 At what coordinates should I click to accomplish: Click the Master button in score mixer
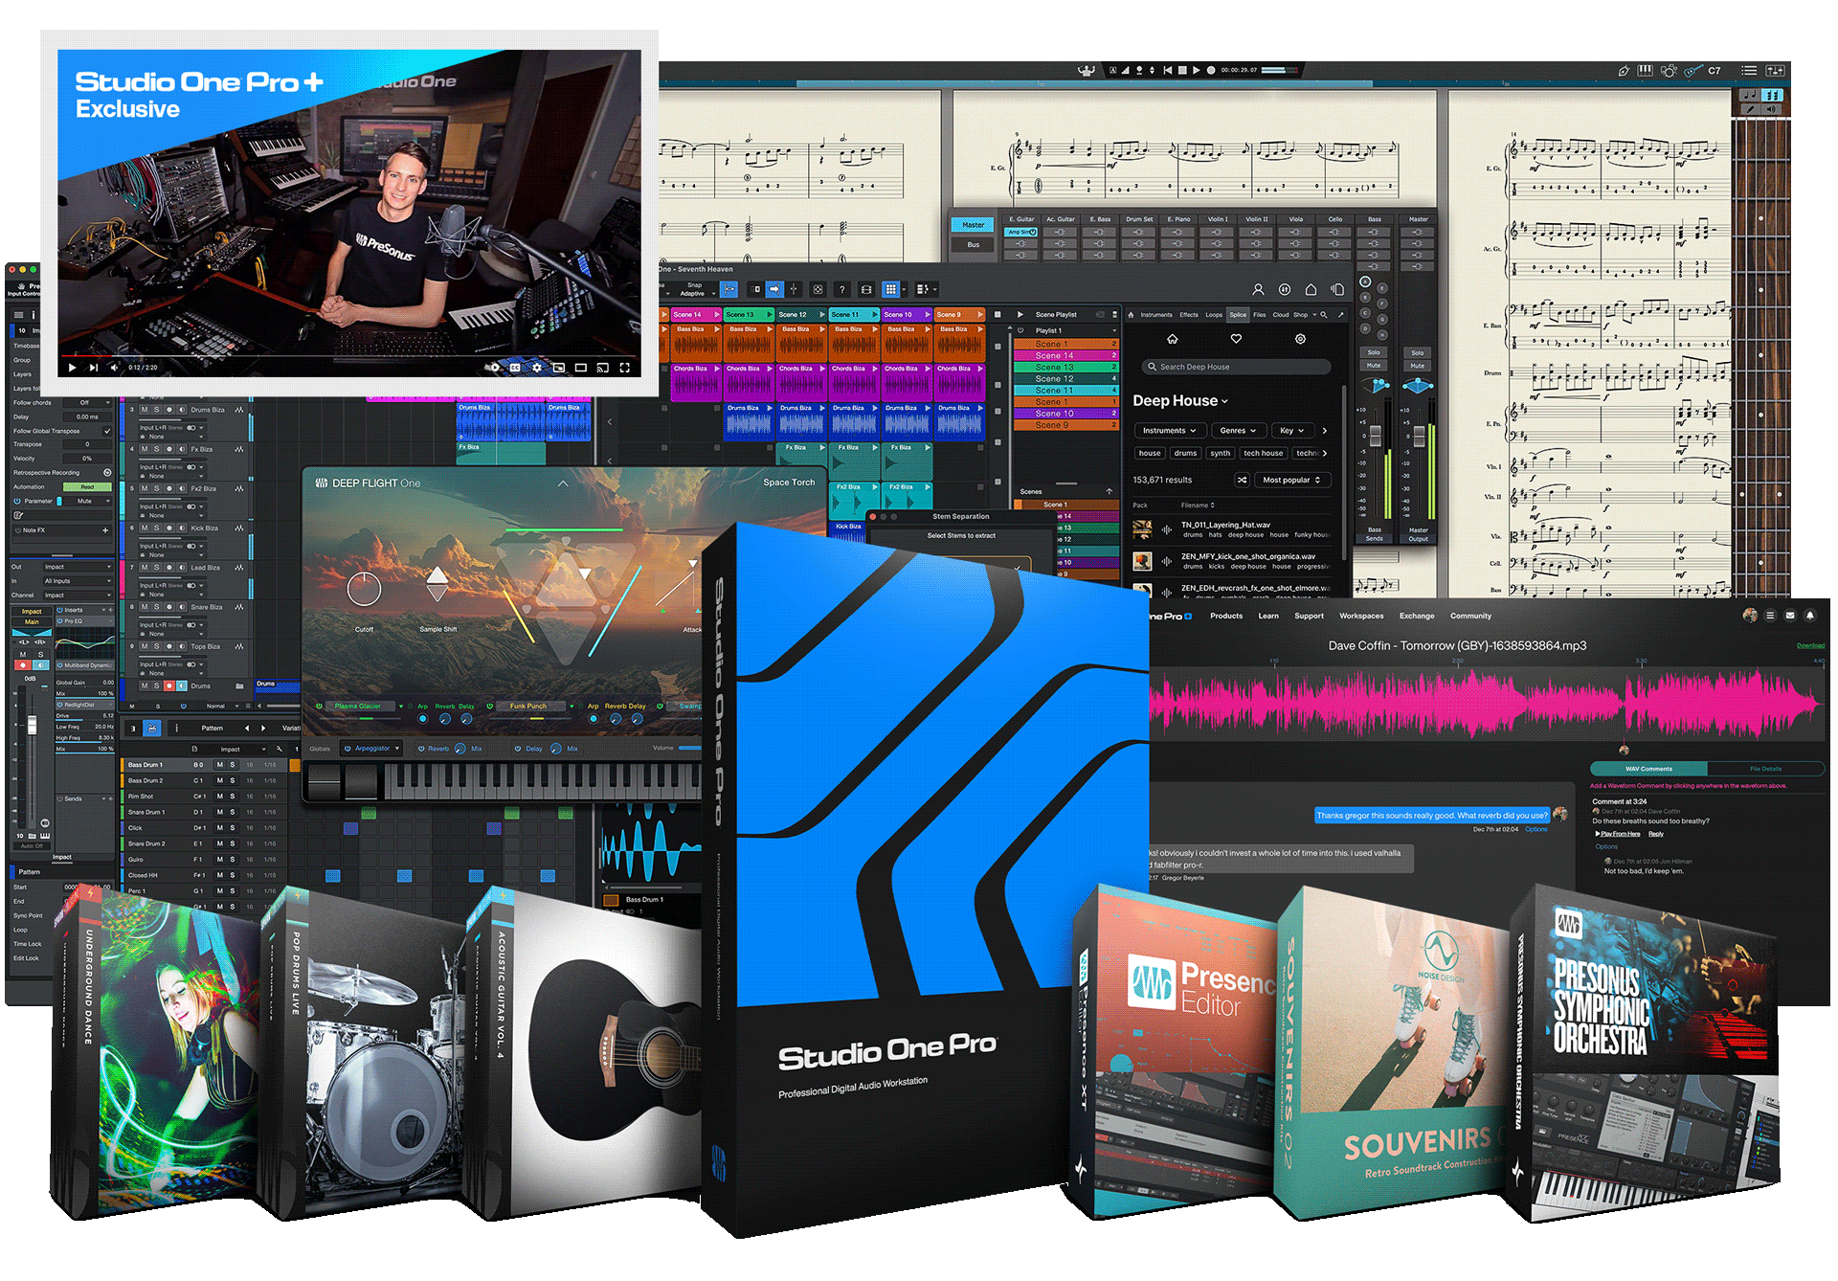pyautogui.click(x=973, y=225)
